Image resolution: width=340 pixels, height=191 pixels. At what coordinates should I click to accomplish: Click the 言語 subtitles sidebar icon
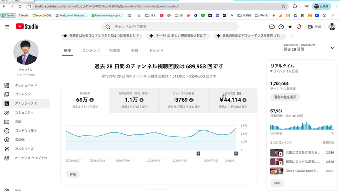coord(7,122)
